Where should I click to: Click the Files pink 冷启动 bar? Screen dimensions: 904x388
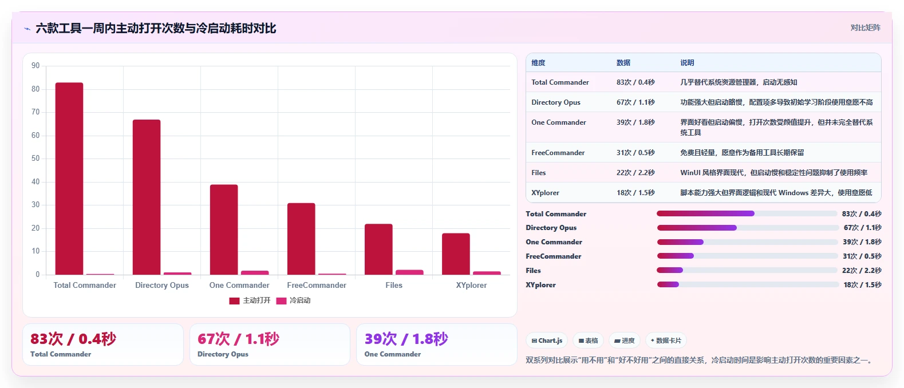409,272
